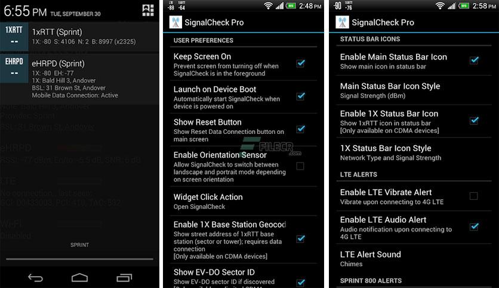
Task: Toggle Show Reset Button checkbox
Action: 300,129
